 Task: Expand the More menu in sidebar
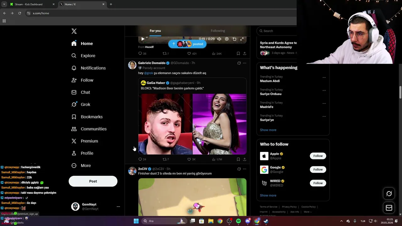tap(81, 165)
